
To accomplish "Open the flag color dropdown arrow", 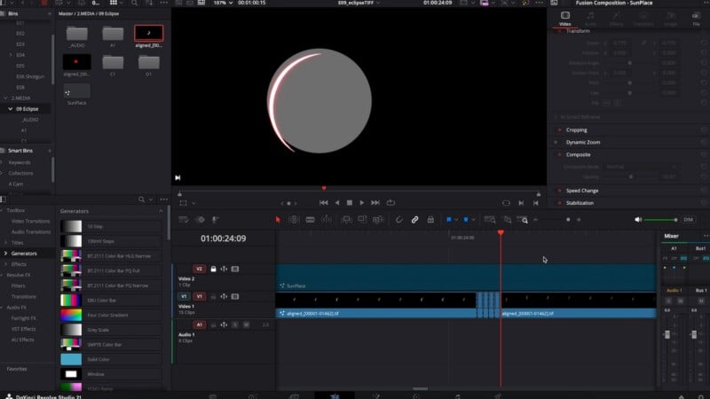I will point(456,220).
